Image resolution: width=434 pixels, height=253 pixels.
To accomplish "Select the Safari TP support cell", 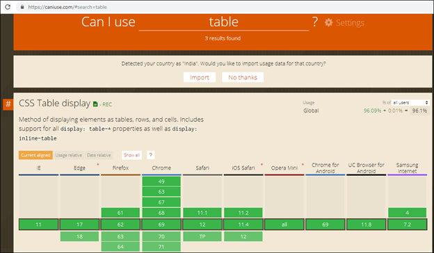I will click(202, 236).
